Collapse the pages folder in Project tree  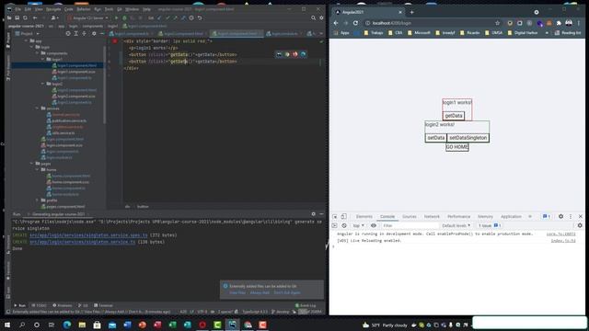[31, 164]
